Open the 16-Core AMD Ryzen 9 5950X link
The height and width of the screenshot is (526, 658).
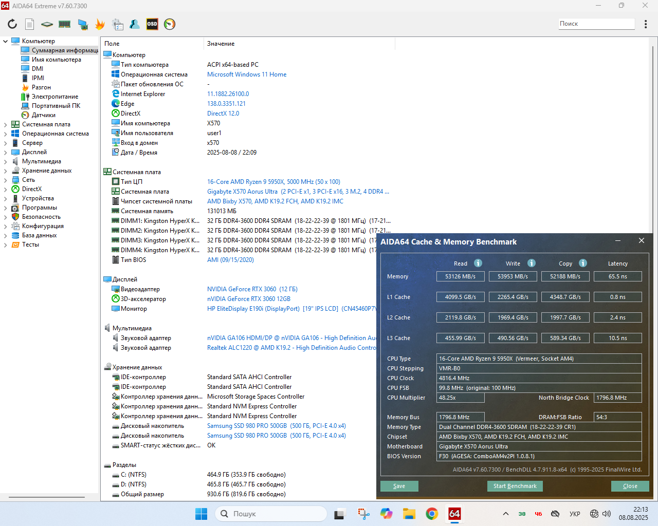[273, 182]
